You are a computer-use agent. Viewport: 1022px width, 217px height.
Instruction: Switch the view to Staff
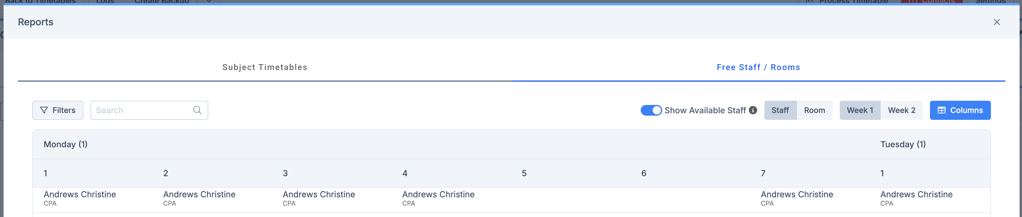coord(780,110)
